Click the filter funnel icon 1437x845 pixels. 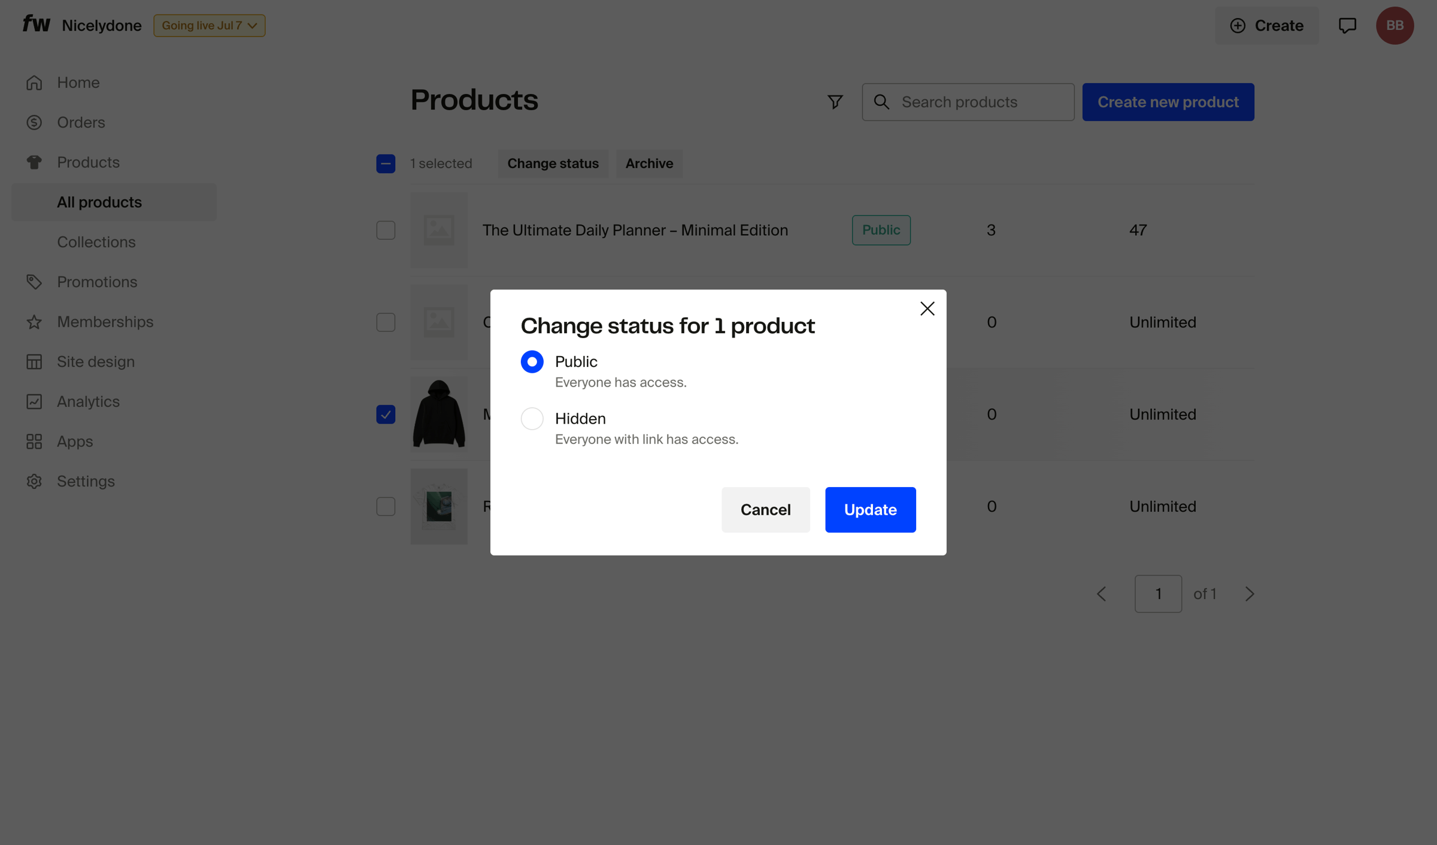point(835,102)
